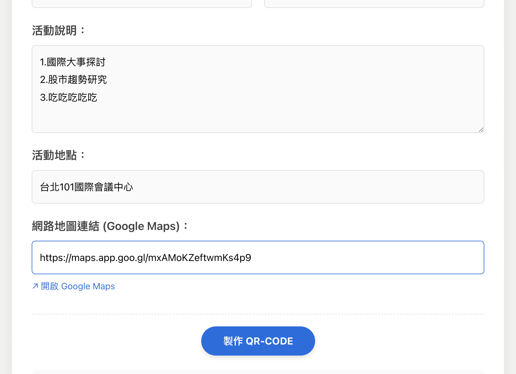
Task: Click the 'Google Maps' words in the link
Action: [88, 286]
